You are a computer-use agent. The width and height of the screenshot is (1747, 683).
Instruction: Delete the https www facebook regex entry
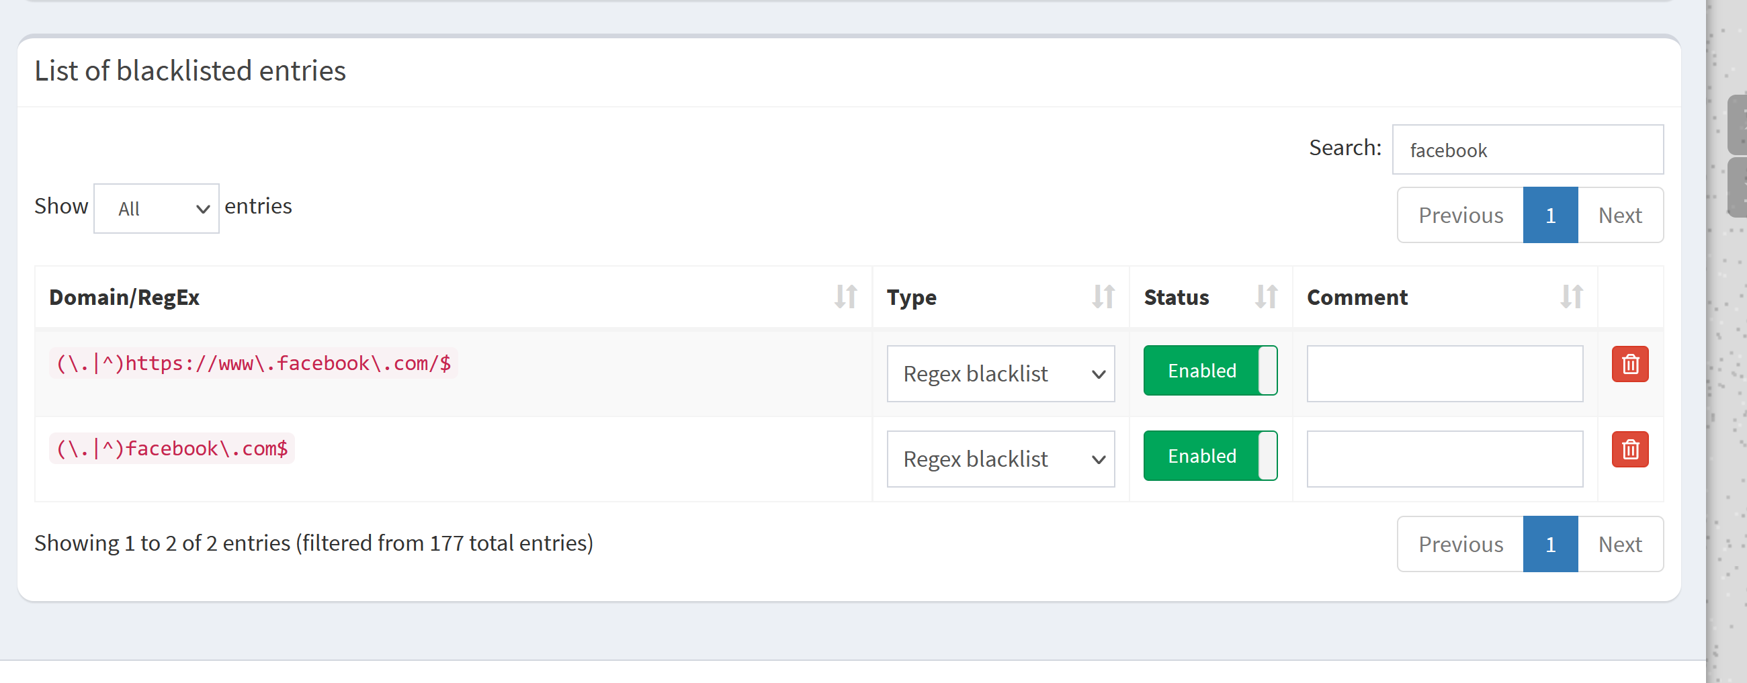coord(1629,365)
